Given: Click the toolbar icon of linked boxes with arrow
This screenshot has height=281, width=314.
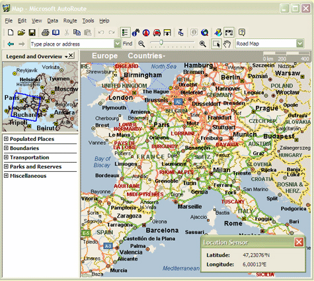Looking at the screenshot, I should click(x=180, y=32).
